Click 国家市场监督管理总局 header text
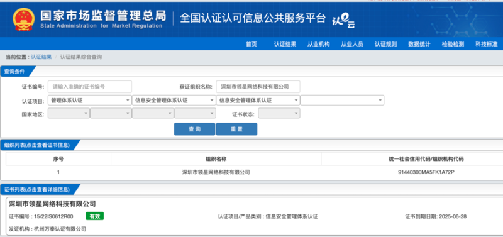The width and height of the screenshot is (503, 237). (104, 15)
